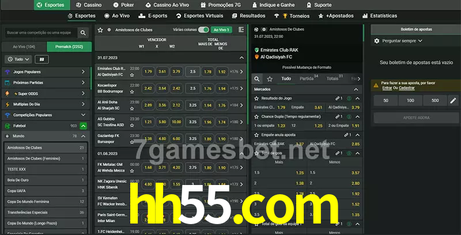Open Resultados tab

[x=248, y=16]
